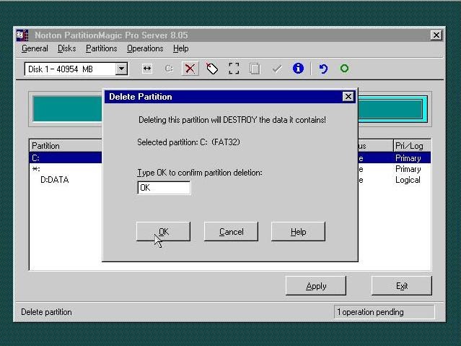Click the Logical cell of D:DATA row

(408, 180)
